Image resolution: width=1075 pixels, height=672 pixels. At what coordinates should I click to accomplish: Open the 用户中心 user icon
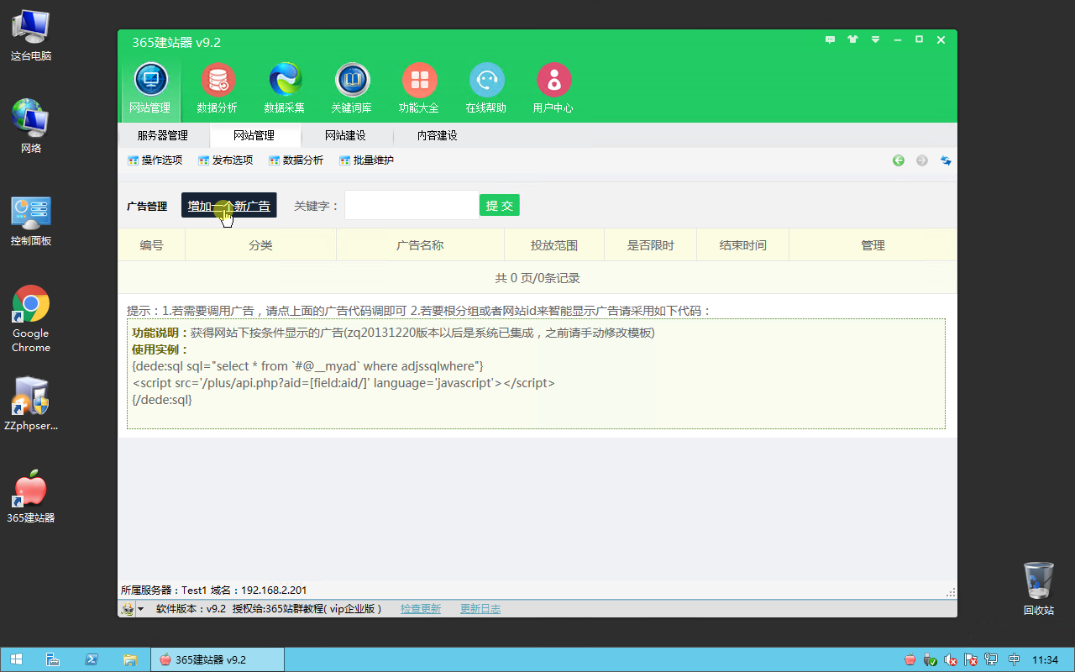pyautogui.click(x=553, y=88)
